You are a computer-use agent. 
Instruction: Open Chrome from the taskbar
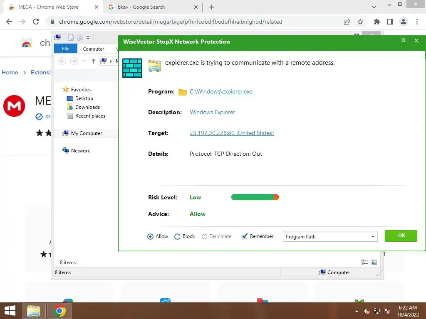(x=59, y=311)
